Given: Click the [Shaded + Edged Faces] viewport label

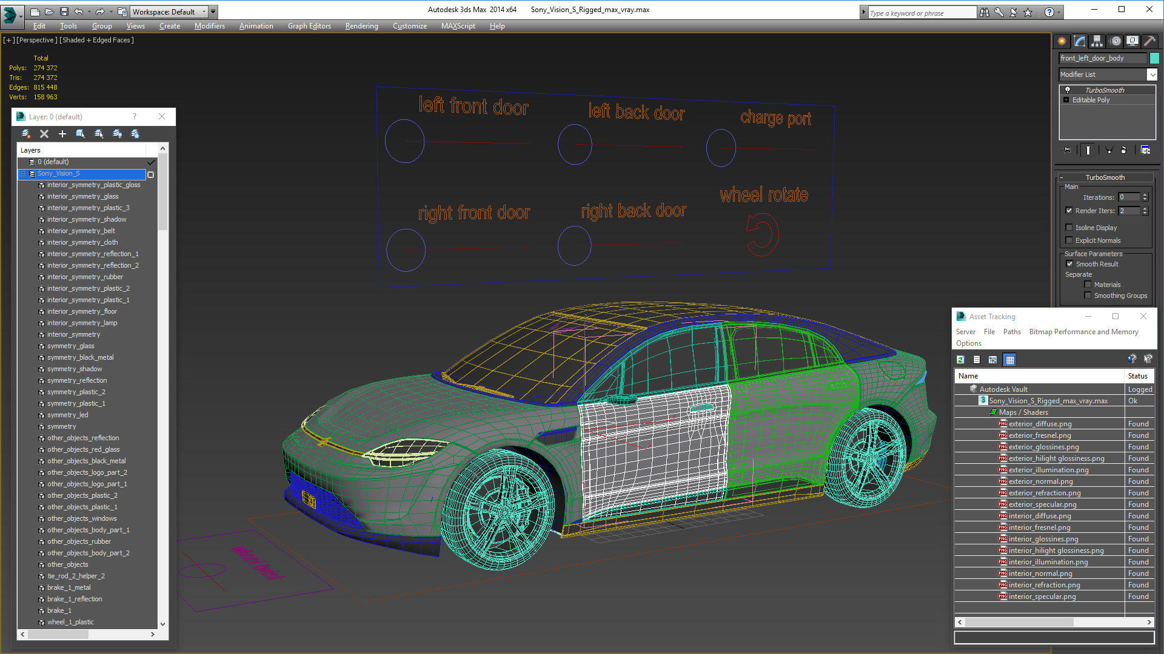Looking at the screenshot, I should point(96,40).
